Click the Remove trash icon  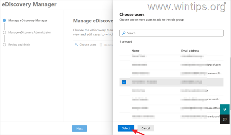tap(101, 45)
